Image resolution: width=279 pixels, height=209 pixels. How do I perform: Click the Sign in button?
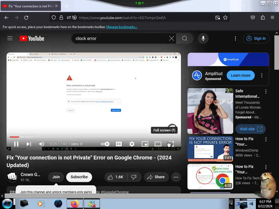[x=256, y=38]
